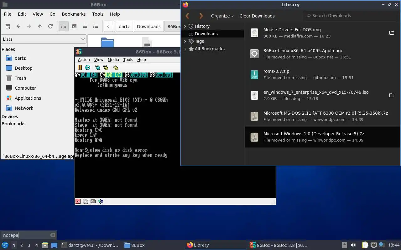The width and height of the screenshot is (401, 250).
Task: Open the Organize dropdown in the Library
Action: [x=222, y=16]
